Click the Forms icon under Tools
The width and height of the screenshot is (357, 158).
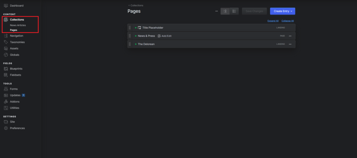pyautogui.click(x=6, y=89)
